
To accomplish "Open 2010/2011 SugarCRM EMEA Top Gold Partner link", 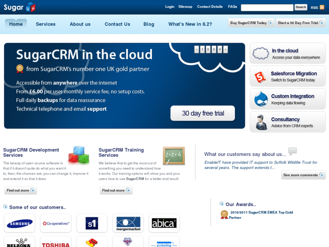I will click(261, 215).
